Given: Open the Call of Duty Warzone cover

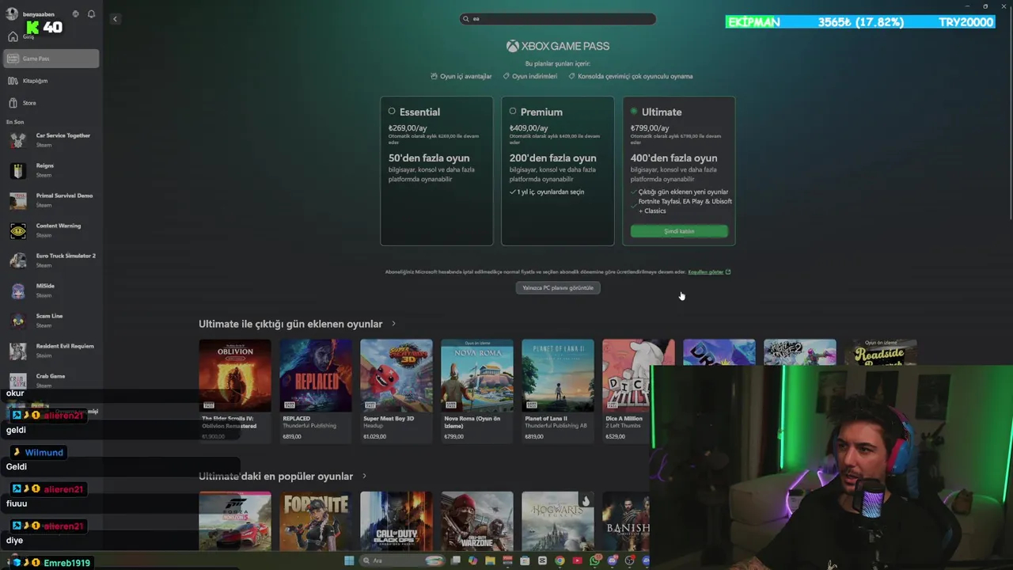Looking at the screenshot, I should click(x=477, y=521).
